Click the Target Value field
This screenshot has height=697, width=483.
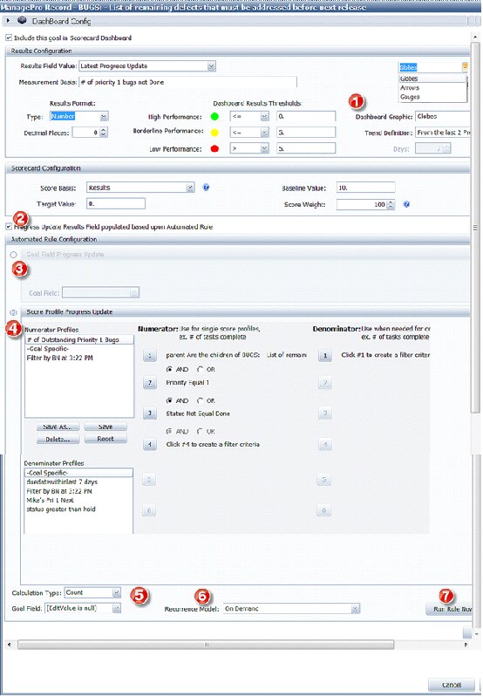pyautogui.click(x=116, y=203)
